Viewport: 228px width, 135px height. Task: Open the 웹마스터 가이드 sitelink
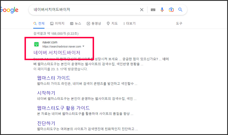(54, 78)
